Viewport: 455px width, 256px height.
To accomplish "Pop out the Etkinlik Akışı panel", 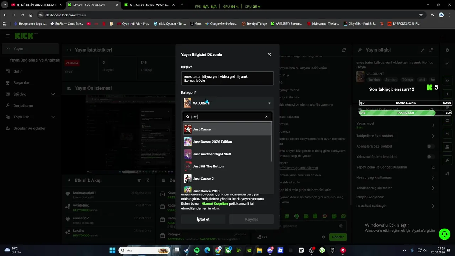I will pyautogui.click(x=148, y=181).
